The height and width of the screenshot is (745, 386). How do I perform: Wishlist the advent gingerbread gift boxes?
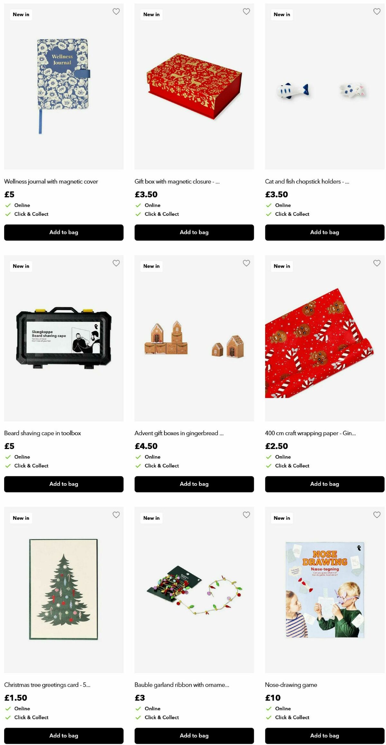tap(246, 263)
